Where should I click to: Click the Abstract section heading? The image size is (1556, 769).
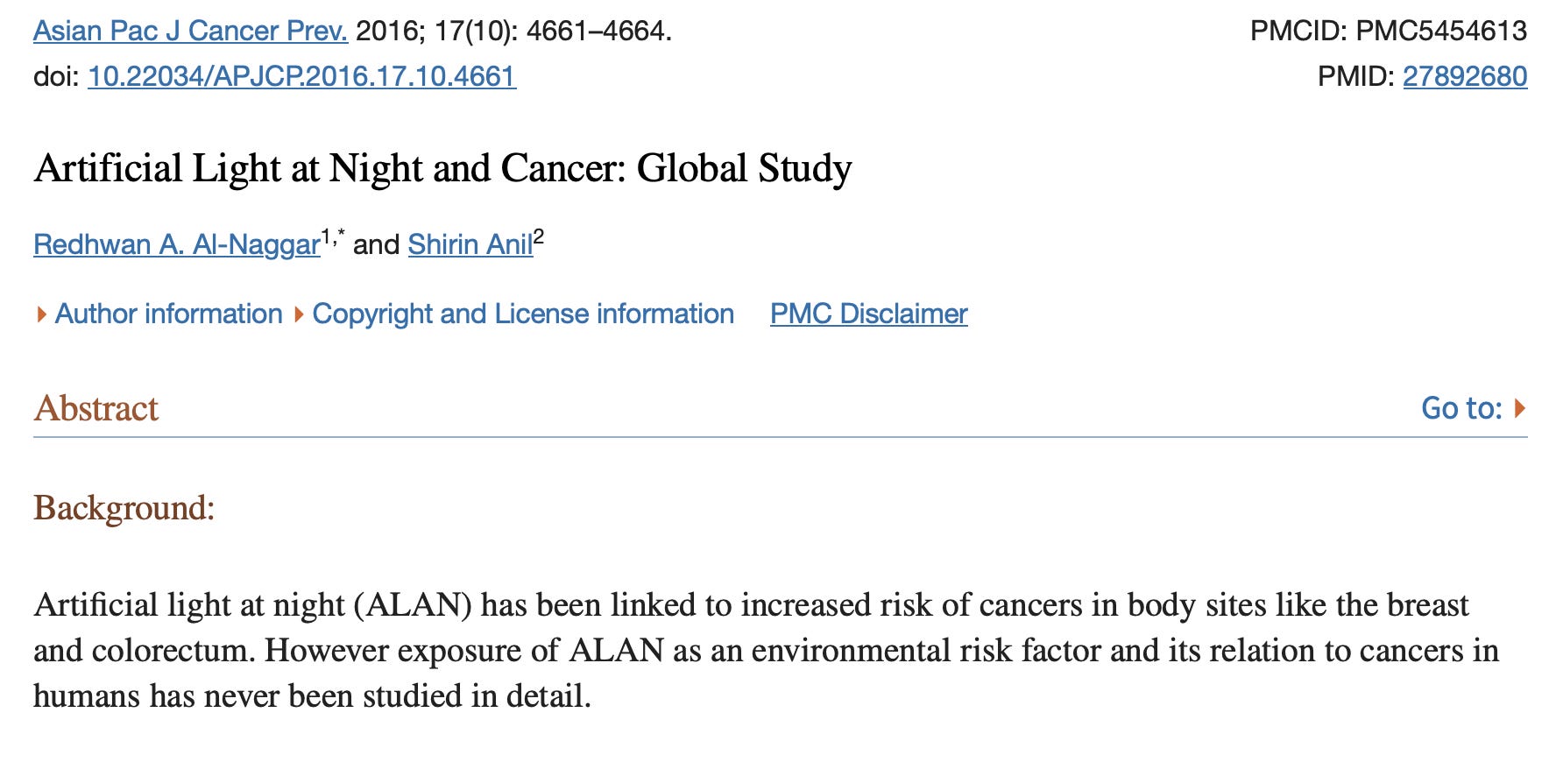click(x=96, y=408)
